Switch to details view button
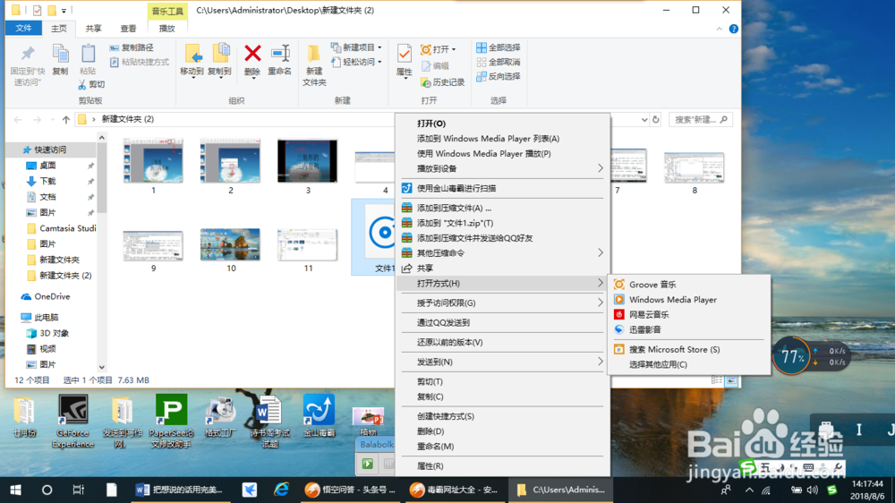This screenshot has width=895, height=503. (x=717, y=380)
